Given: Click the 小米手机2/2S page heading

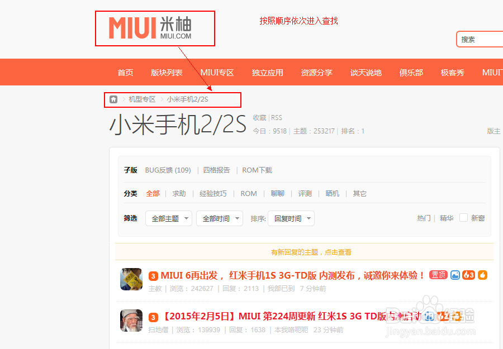Looking at the screenshot, I should pos(178,125).
